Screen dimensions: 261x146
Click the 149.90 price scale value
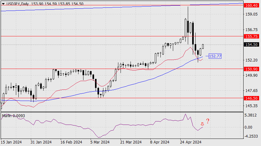tap(251, 75)
